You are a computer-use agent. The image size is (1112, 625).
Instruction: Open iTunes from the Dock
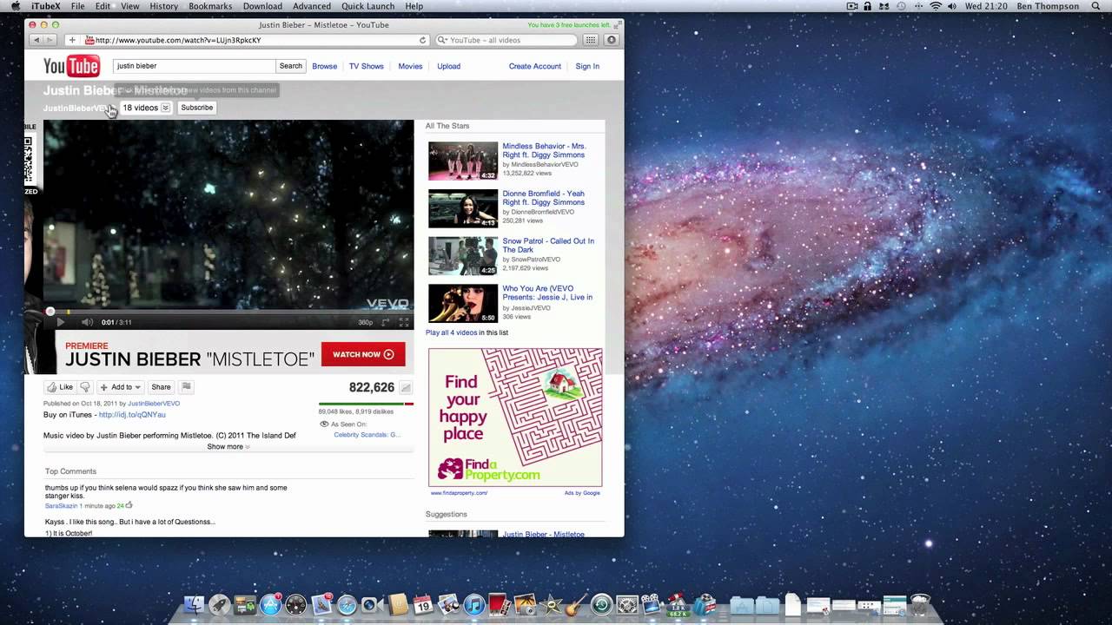point(474,605)
